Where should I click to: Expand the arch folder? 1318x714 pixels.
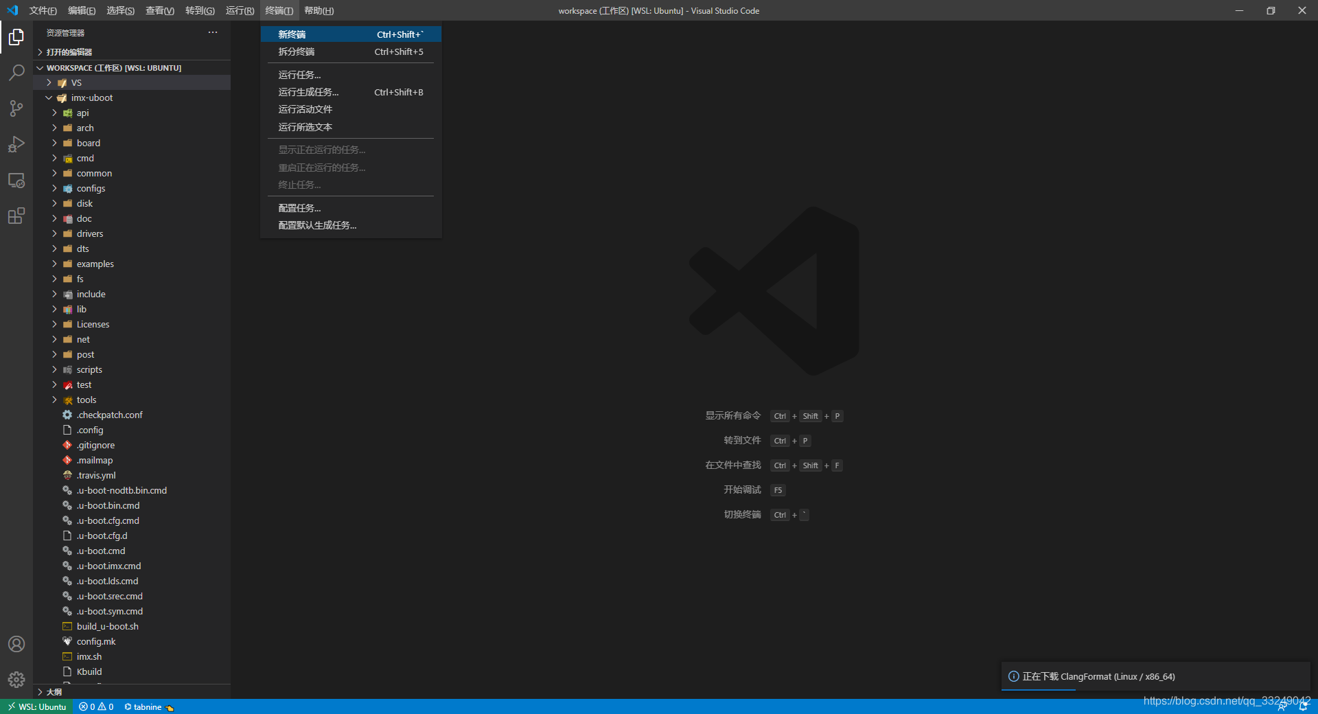[x=132, y=128]
